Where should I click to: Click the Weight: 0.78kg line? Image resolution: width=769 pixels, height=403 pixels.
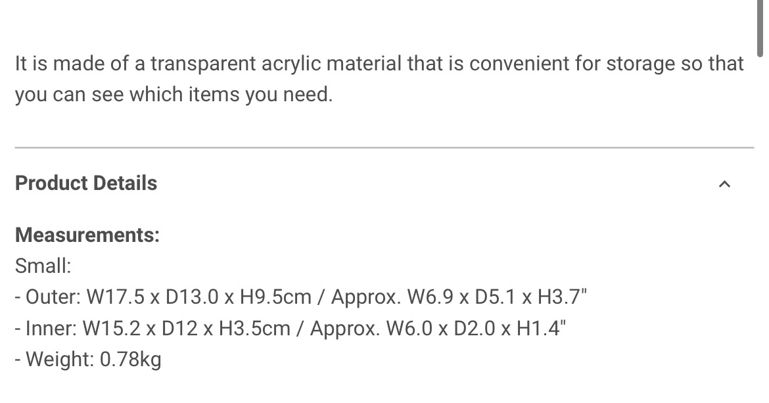point(88,360)
